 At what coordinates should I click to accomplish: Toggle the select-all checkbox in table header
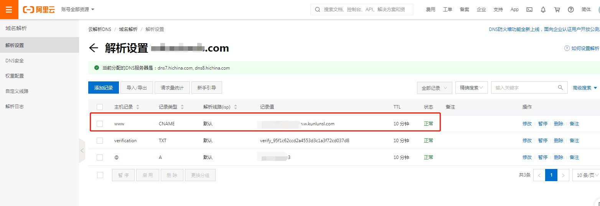pyautogui.click(x=100, y=107)
